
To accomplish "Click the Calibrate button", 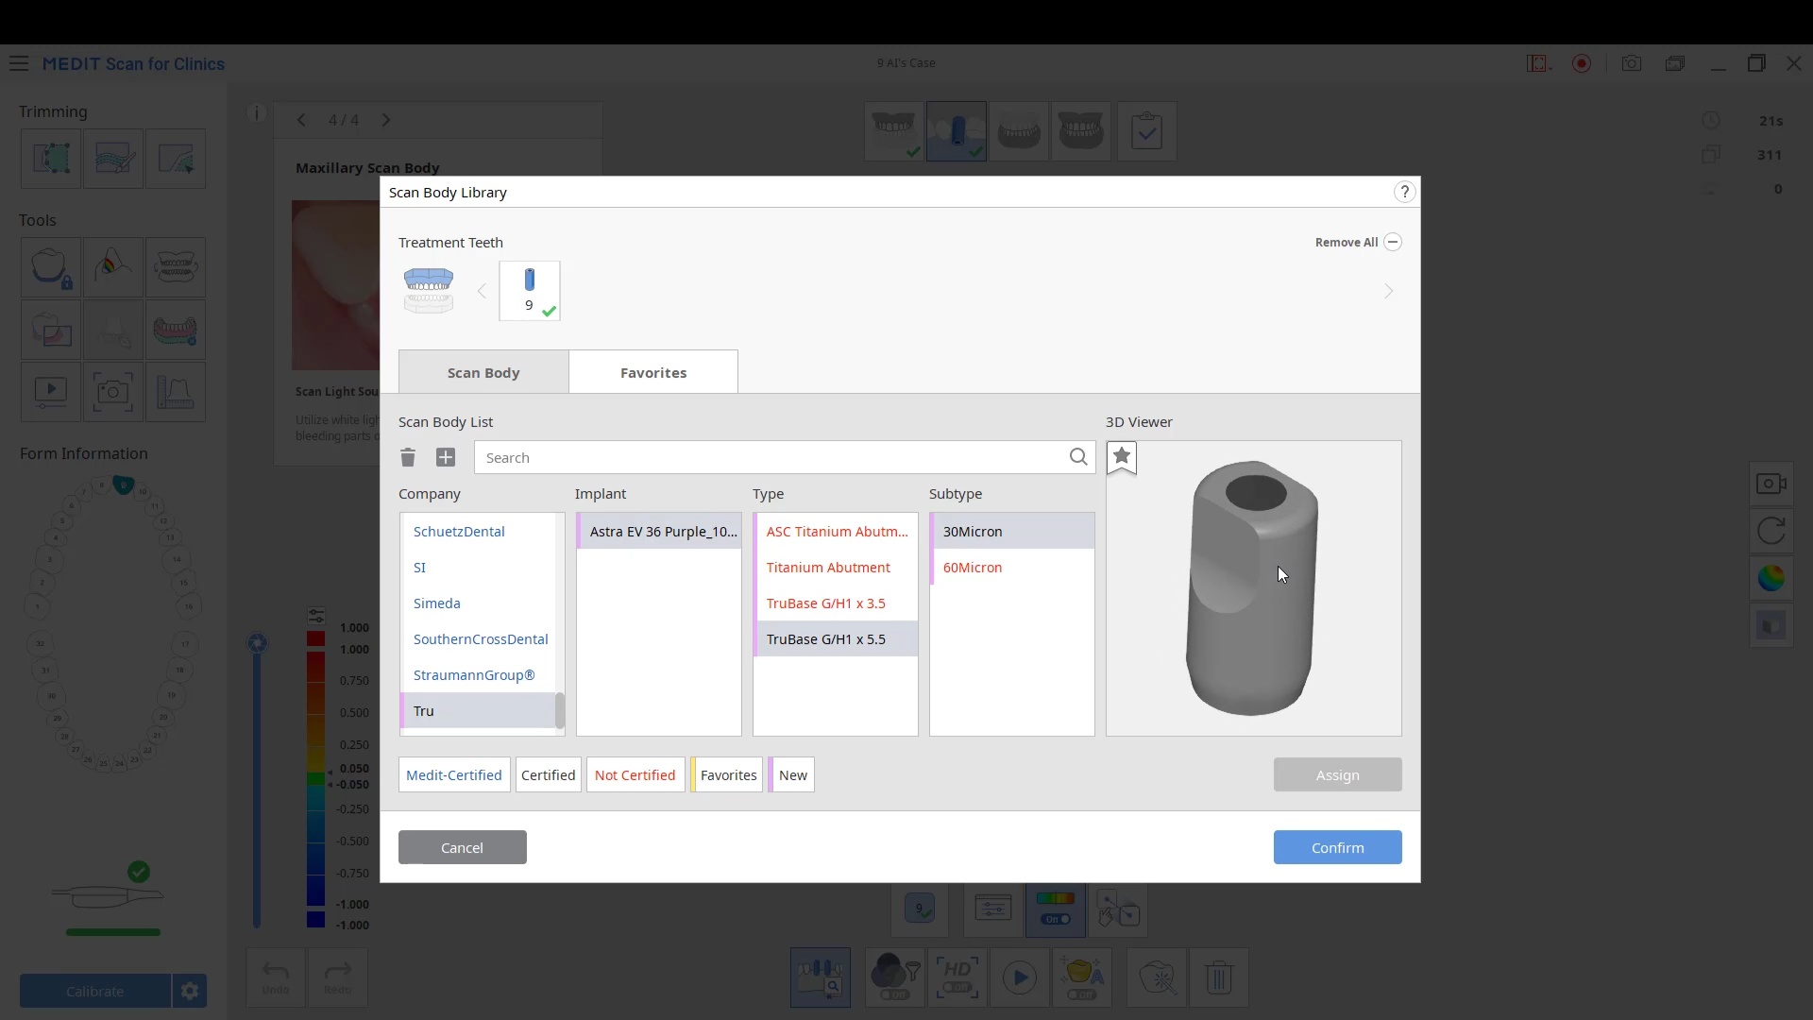I will (94, 992).
